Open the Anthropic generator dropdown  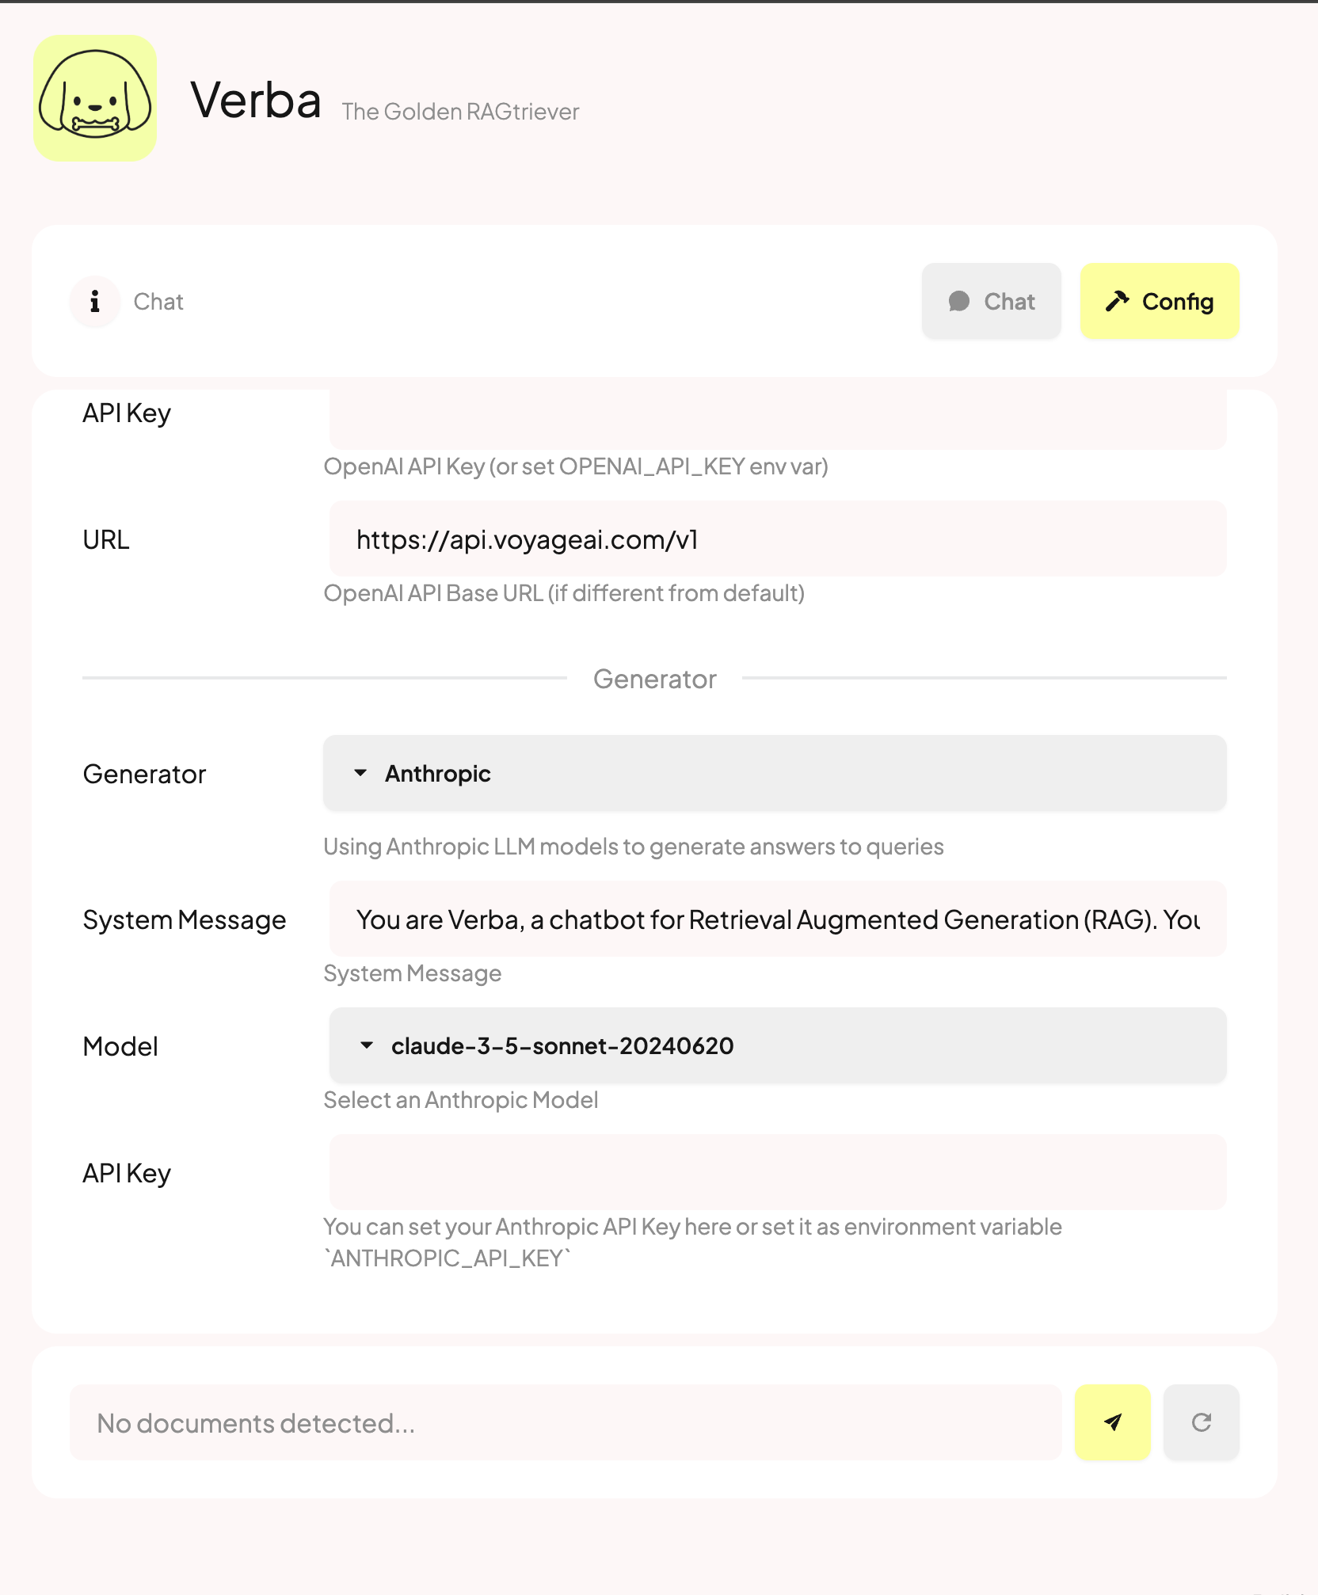(775, 773)
